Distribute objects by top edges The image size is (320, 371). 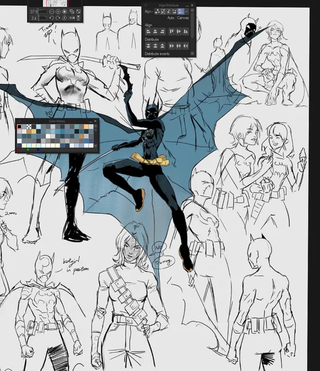point(149,46)
